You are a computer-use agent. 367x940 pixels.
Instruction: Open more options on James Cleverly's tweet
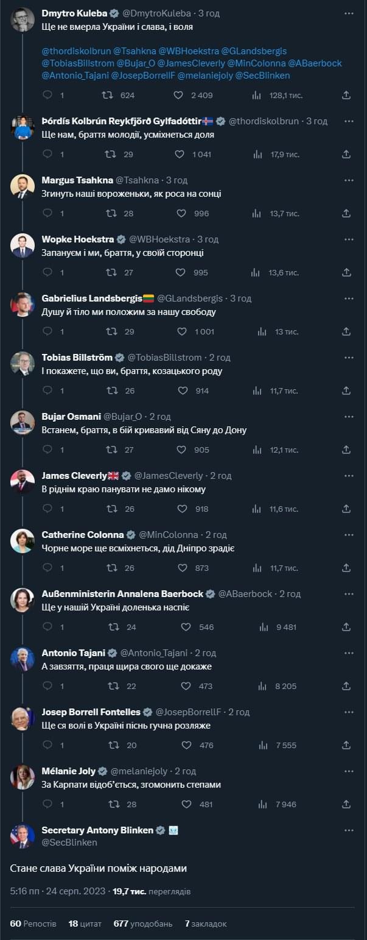349,476
